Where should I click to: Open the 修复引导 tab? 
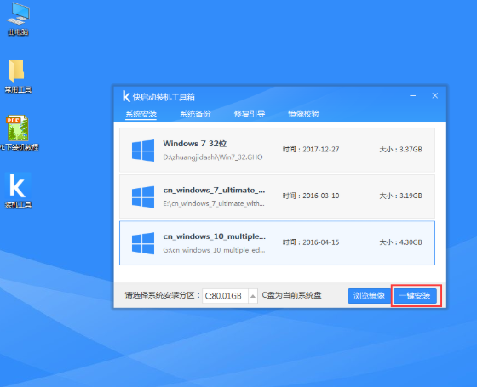point(249,114)
